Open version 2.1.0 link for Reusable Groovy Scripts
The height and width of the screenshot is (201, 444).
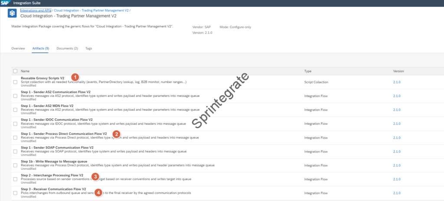tap(398, 81)
